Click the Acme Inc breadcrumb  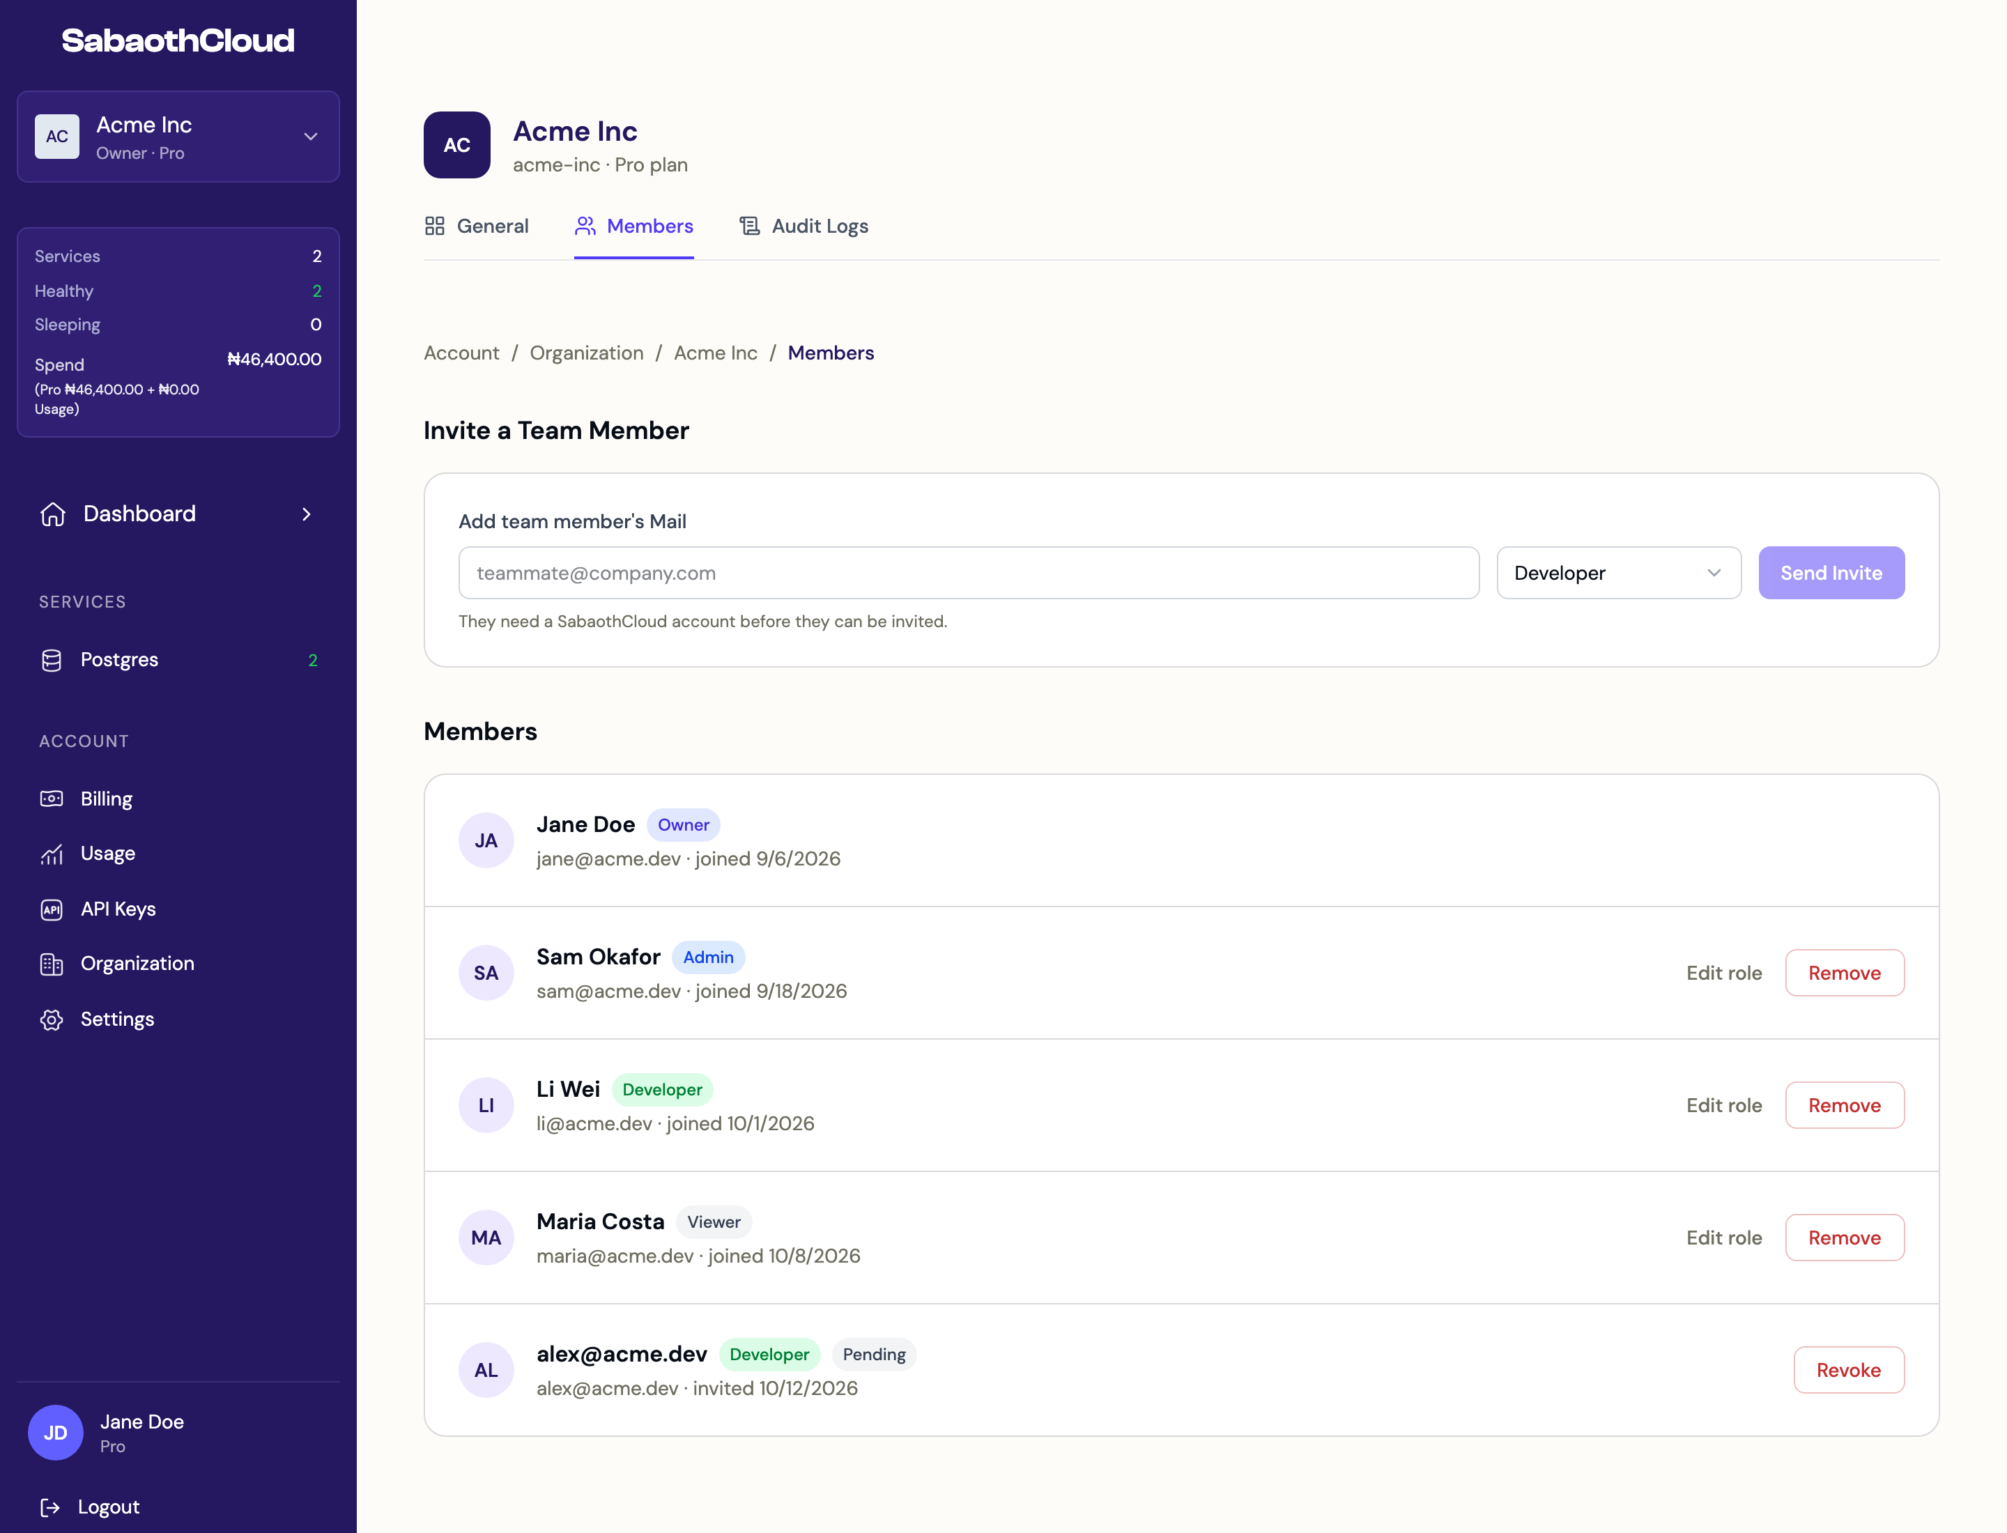pyautogui.click(x=716, y=353)
